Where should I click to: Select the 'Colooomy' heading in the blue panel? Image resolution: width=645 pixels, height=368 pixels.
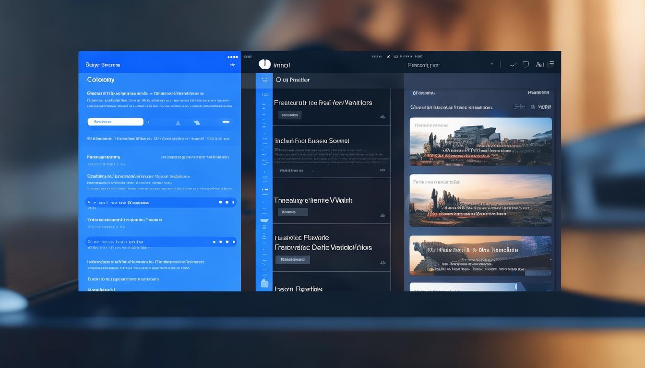[101, 80]
